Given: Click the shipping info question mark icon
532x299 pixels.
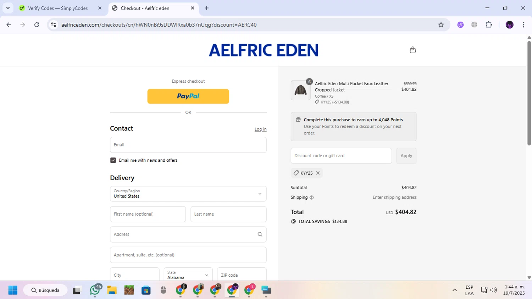Looking at the screenshot, I should (x=312, y=198).
